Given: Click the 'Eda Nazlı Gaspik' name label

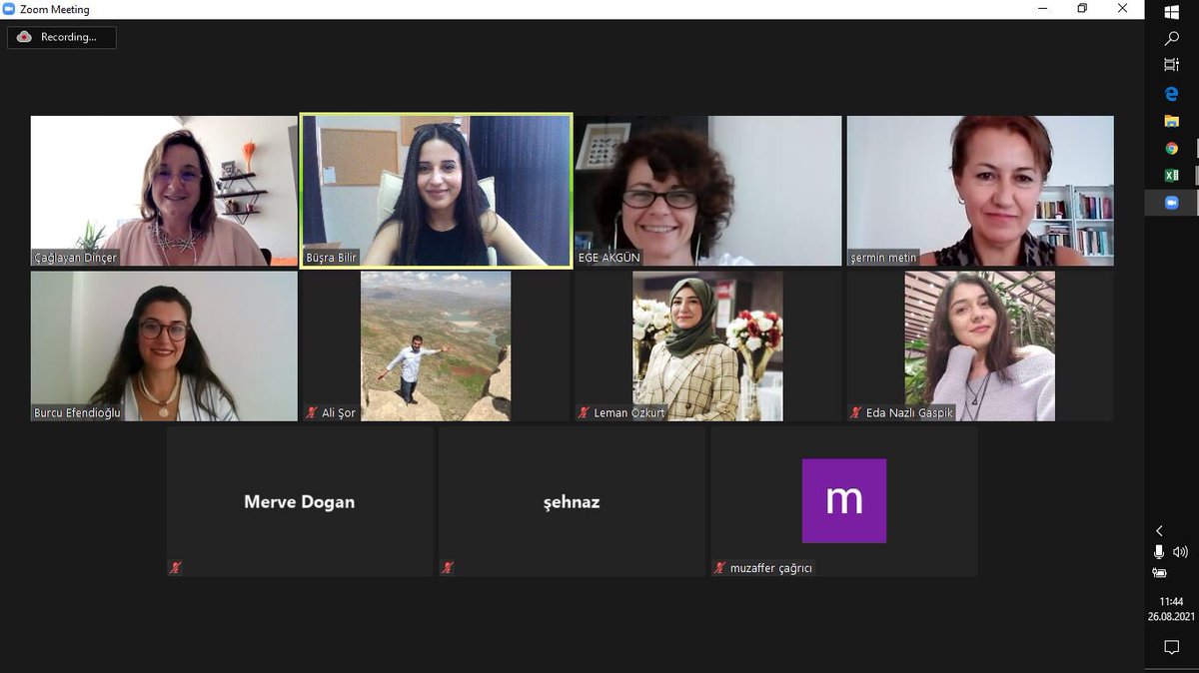Looking at the screenshot, I should tap(910, 412).
